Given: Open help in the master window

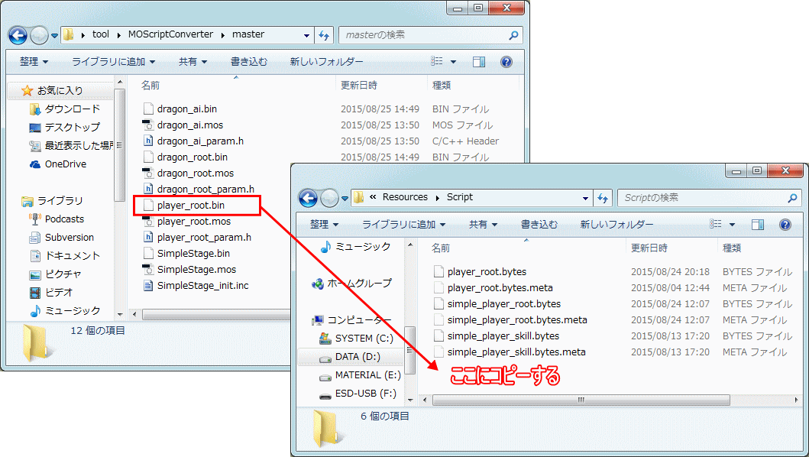Looking at the screenshot, I should [506, 62].
